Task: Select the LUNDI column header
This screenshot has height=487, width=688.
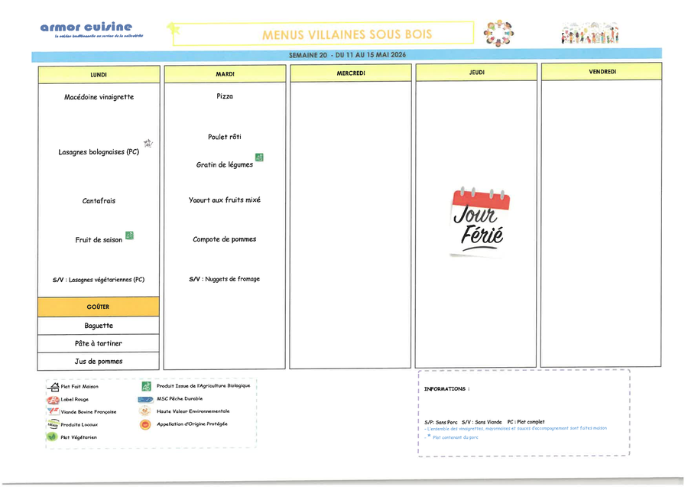Action: (x=99, y=74)
